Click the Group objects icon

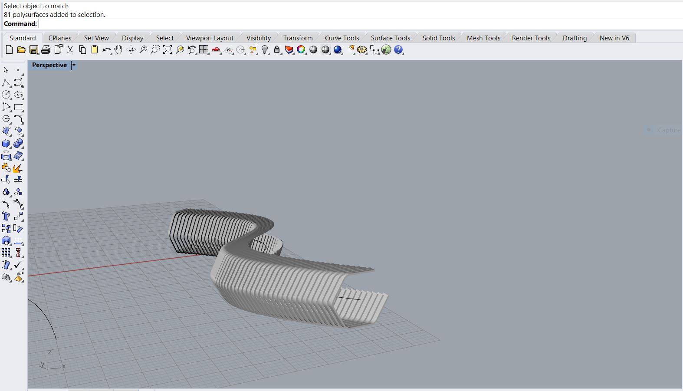click(x=6, y=192)
